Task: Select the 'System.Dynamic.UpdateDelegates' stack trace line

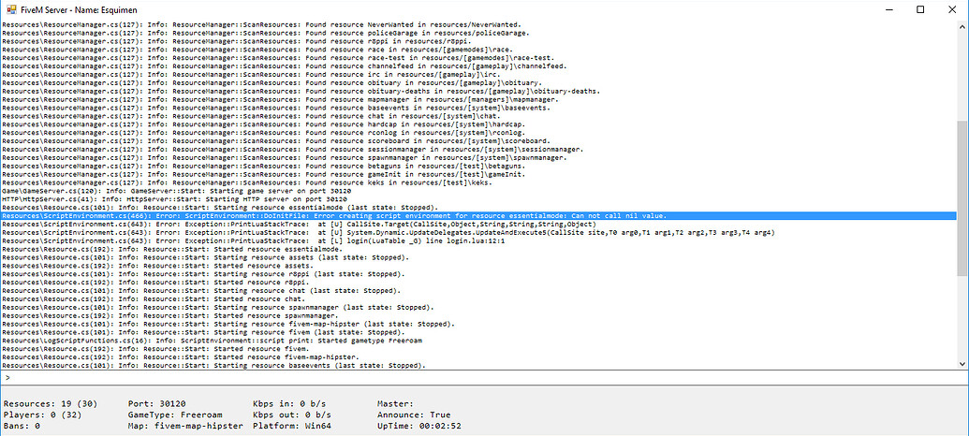Action: [x=389, y=233]
